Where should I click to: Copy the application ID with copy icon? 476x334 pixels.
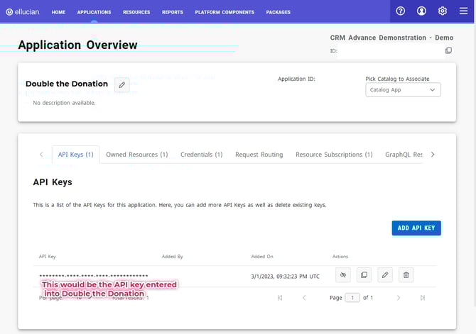[x=448, y=51]
